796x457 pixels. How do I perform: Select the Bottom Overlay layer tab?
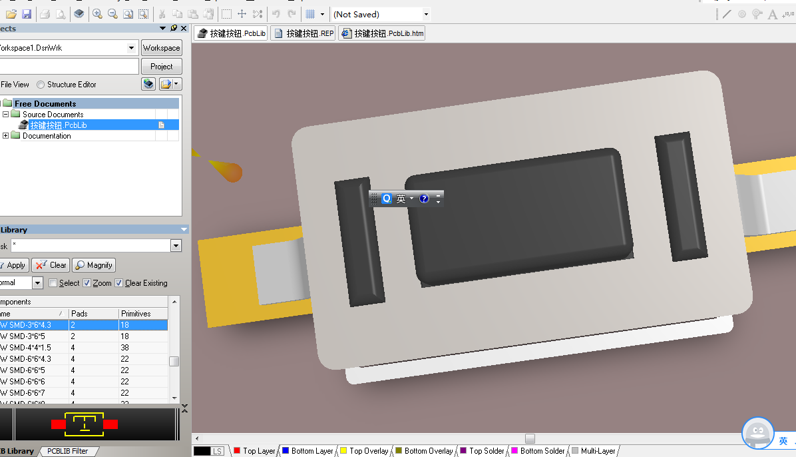coord(425,451)
